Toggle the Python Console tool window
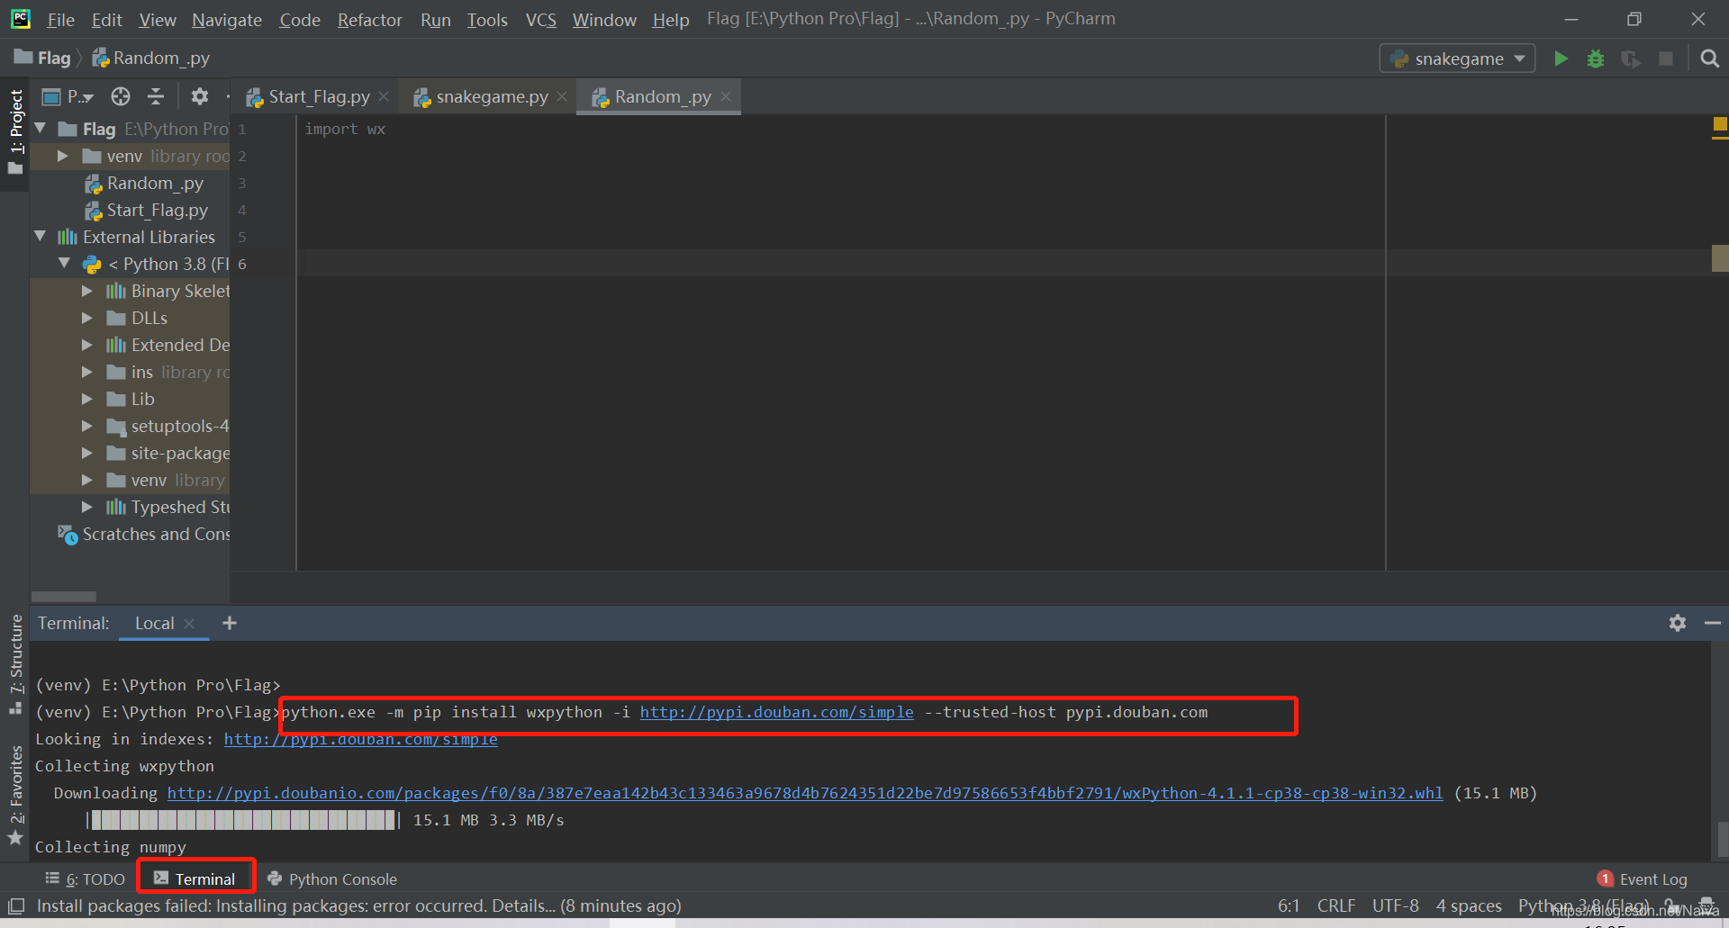Image resolution: width=1729 pixels, height=928 pixels. point(332,879)
